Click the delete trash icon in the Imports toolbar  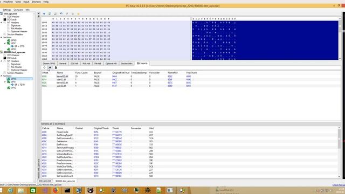tap(56, 67)
